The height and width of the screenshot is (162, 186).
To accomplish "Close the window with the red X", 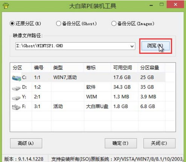I will [175, 5].
